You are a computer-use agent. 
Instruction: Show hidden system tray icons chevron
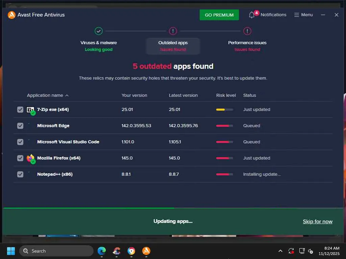click(x=280, y=251)
